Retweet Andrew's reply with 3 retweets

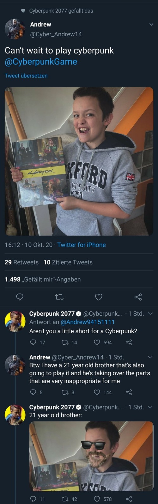pos(64,392)
